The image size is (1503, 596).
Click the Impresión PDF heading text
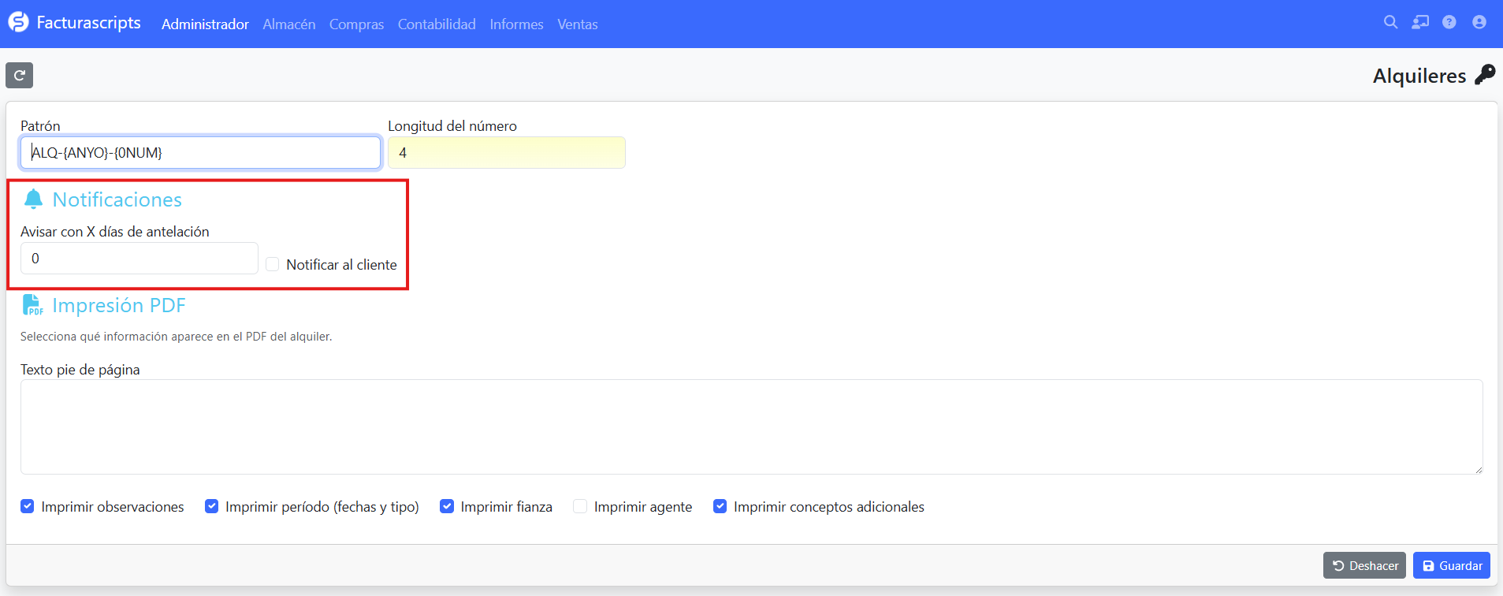119,305
